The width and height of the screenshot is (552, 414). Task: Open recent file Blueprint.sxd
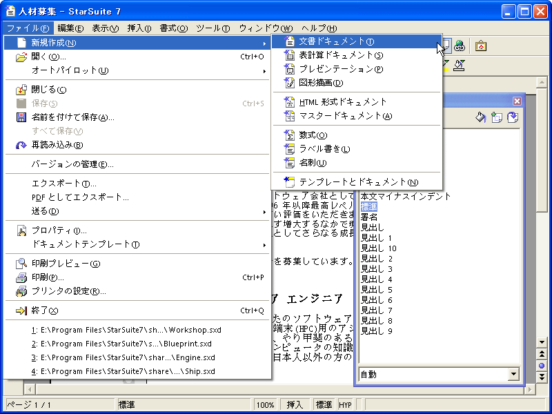137,344
